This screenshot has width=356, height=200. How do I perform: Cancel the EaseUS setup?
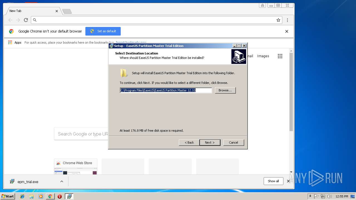234,142
